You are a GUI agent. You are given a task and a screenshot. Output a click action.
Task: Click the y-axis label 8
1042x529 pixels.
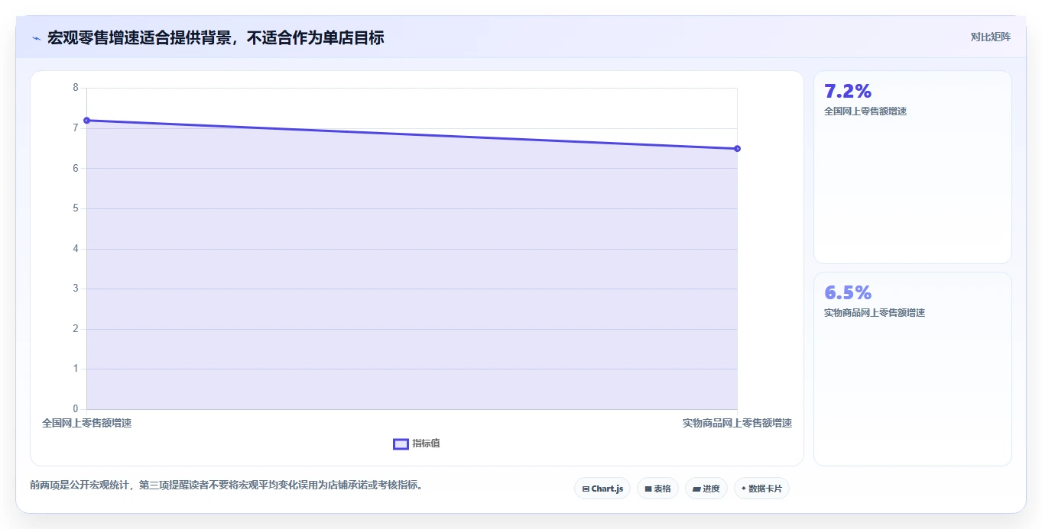click(76, 88)
